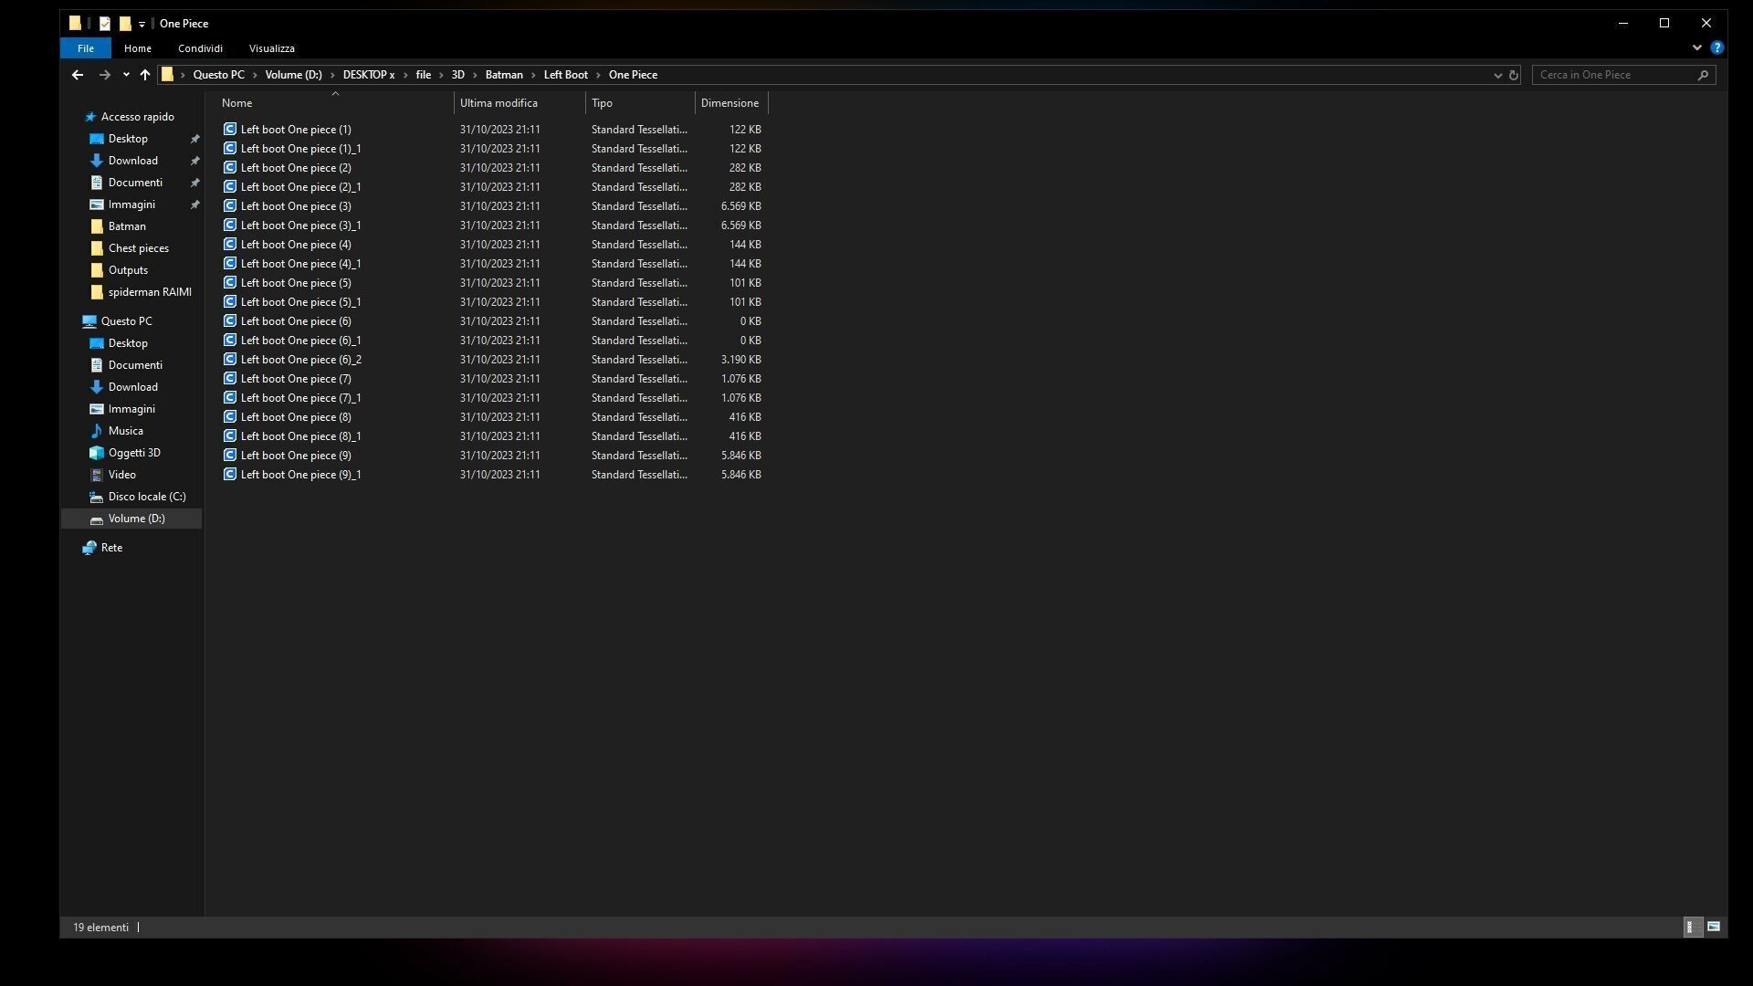Select the Oggetti 3D sidebar icon
The width and height of the screenshot is (1753, 986).
tap(97, 453)
